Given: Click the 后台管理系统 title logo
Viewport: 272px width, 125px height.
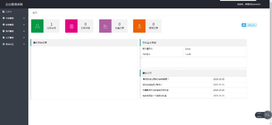Looking at the screenshot, I should point(14,4).
